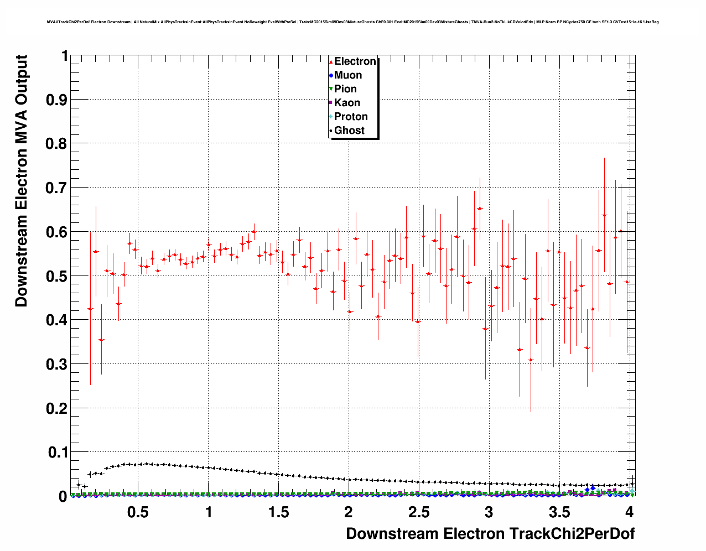The height and width of the screenshot is (551, 706).
Task: Select the red Electron triangle marker in legend
Action: [x=331, y=62]
